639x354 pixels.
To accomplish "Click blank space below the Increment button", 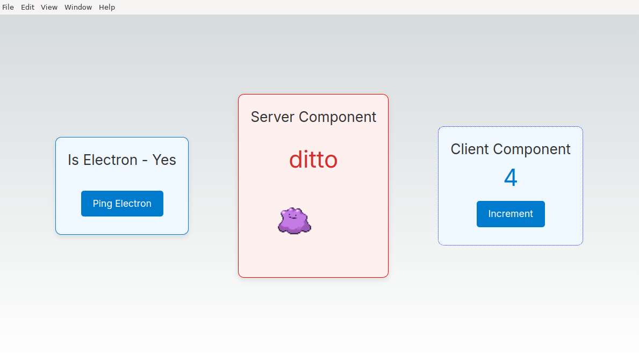I will pyautogui.click(x=510, y=236).
